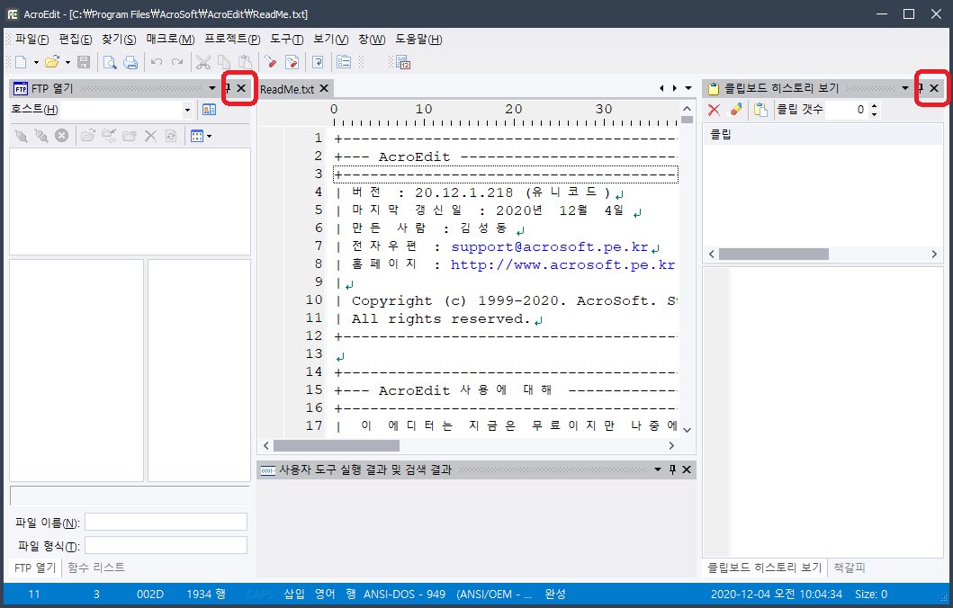Clear clipboard history with eraser icon
Image resolution: width=953 pixels, height=608 pixels.
(x=735, y=110)
